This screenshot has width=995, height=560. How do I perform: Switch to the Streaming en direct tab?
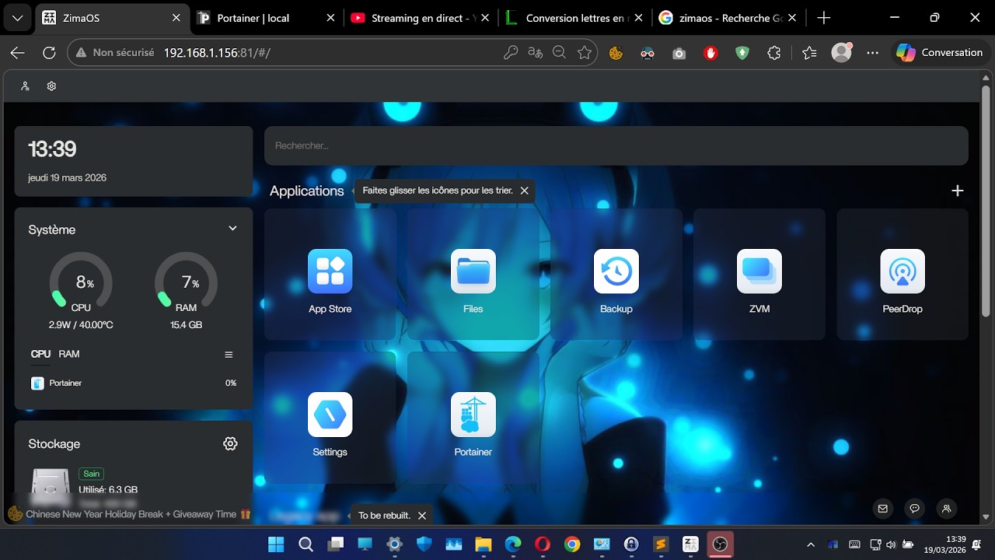(421, 18)
